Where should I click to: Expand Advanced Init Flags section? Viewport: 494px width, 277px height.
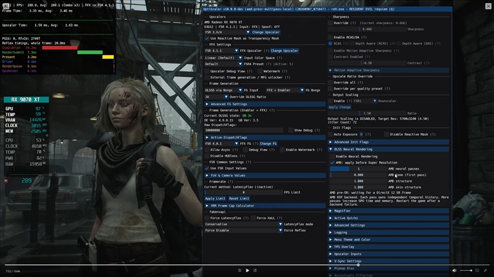[388, 143]
